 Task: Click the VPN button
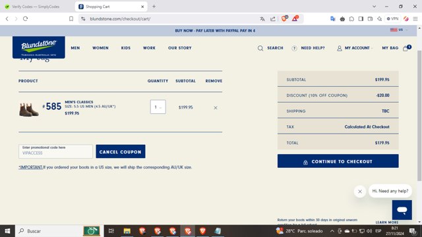coord(393,19)
